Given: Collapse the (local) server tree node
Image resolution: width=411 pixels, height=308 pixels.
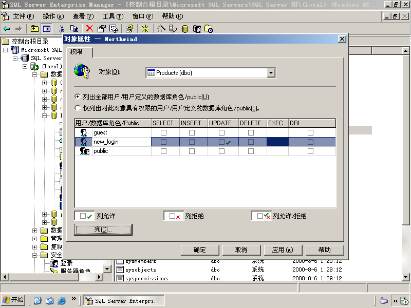Looking at the screenshot, I should (x=25, y=66).
